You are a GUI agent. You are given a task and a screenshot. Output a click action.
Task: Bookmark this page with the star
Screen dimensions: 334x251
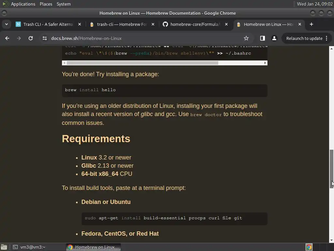coord(246,38)
